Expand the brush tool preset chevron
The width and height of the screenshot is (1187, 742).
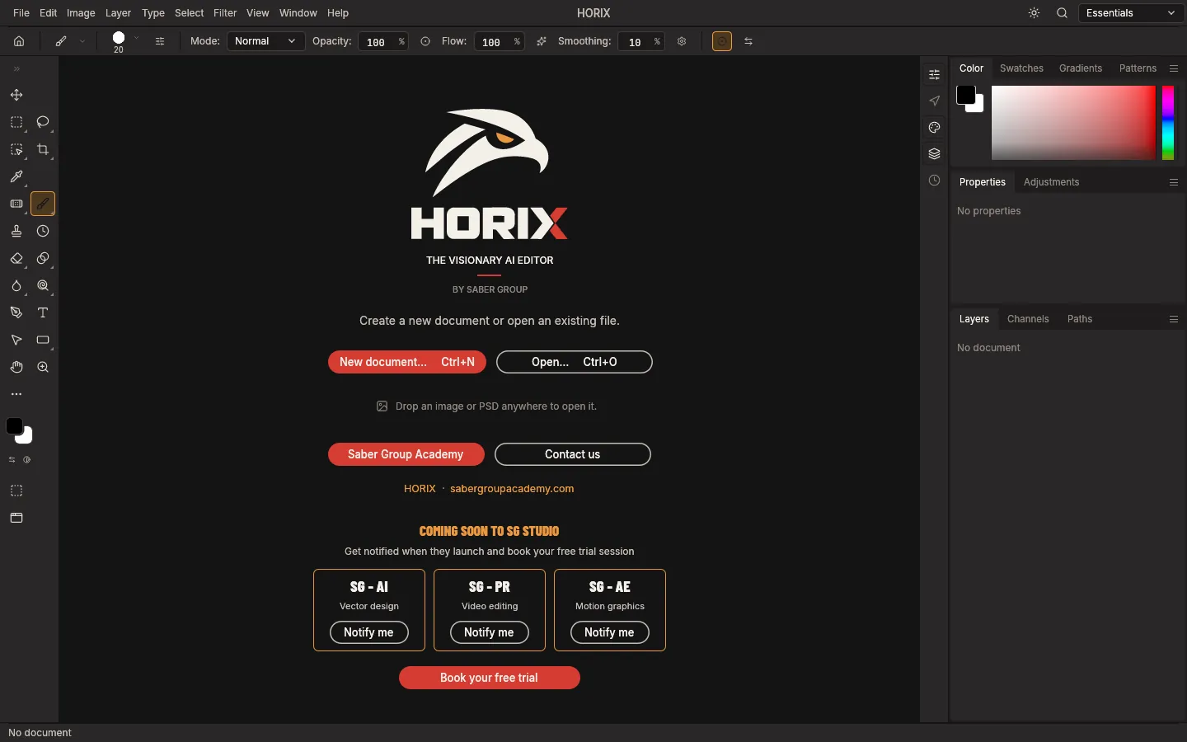[82, 41]
